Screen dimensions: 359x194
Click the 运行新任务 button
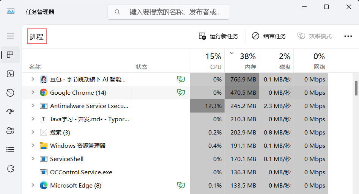219,36
